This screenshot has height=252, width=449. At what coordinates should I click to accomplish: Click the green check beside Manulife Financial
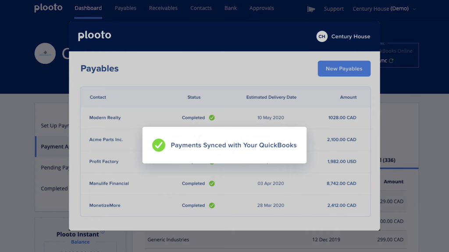pyautogui.click(x=212, y=183)
